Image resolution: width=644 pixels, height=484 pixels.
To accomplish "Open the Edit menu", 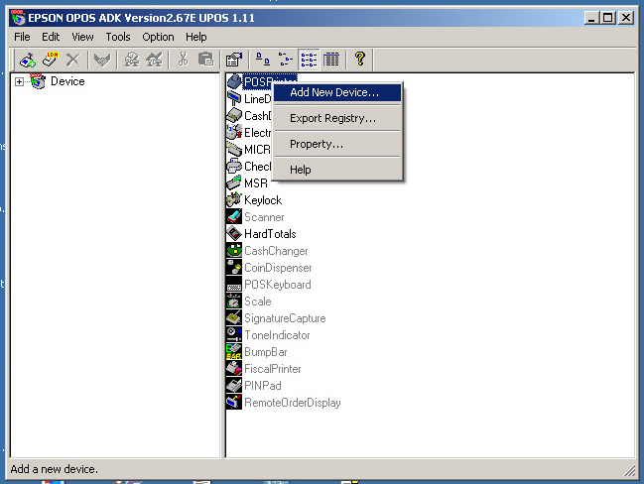I will [x=51, y=37].
